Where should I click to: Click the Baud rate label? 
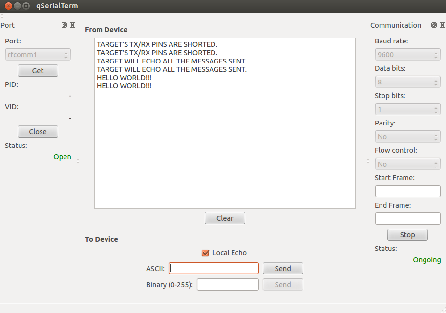pyautogui.click(x=391, y=41)
